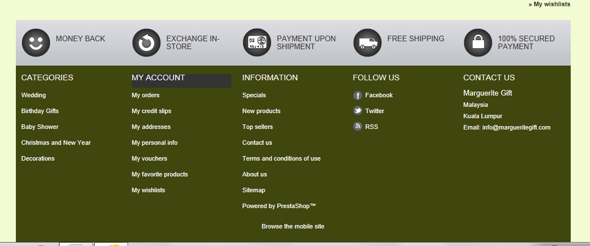Click the FOLLOW US heading
590x246 pixels.
coord(376,77)
